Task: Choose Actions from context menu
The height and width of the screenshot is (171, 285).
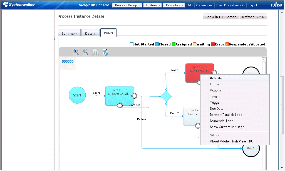Action: [x=235, y=90]
